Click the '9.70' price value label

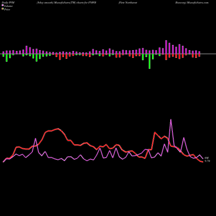tap(207, 161)
